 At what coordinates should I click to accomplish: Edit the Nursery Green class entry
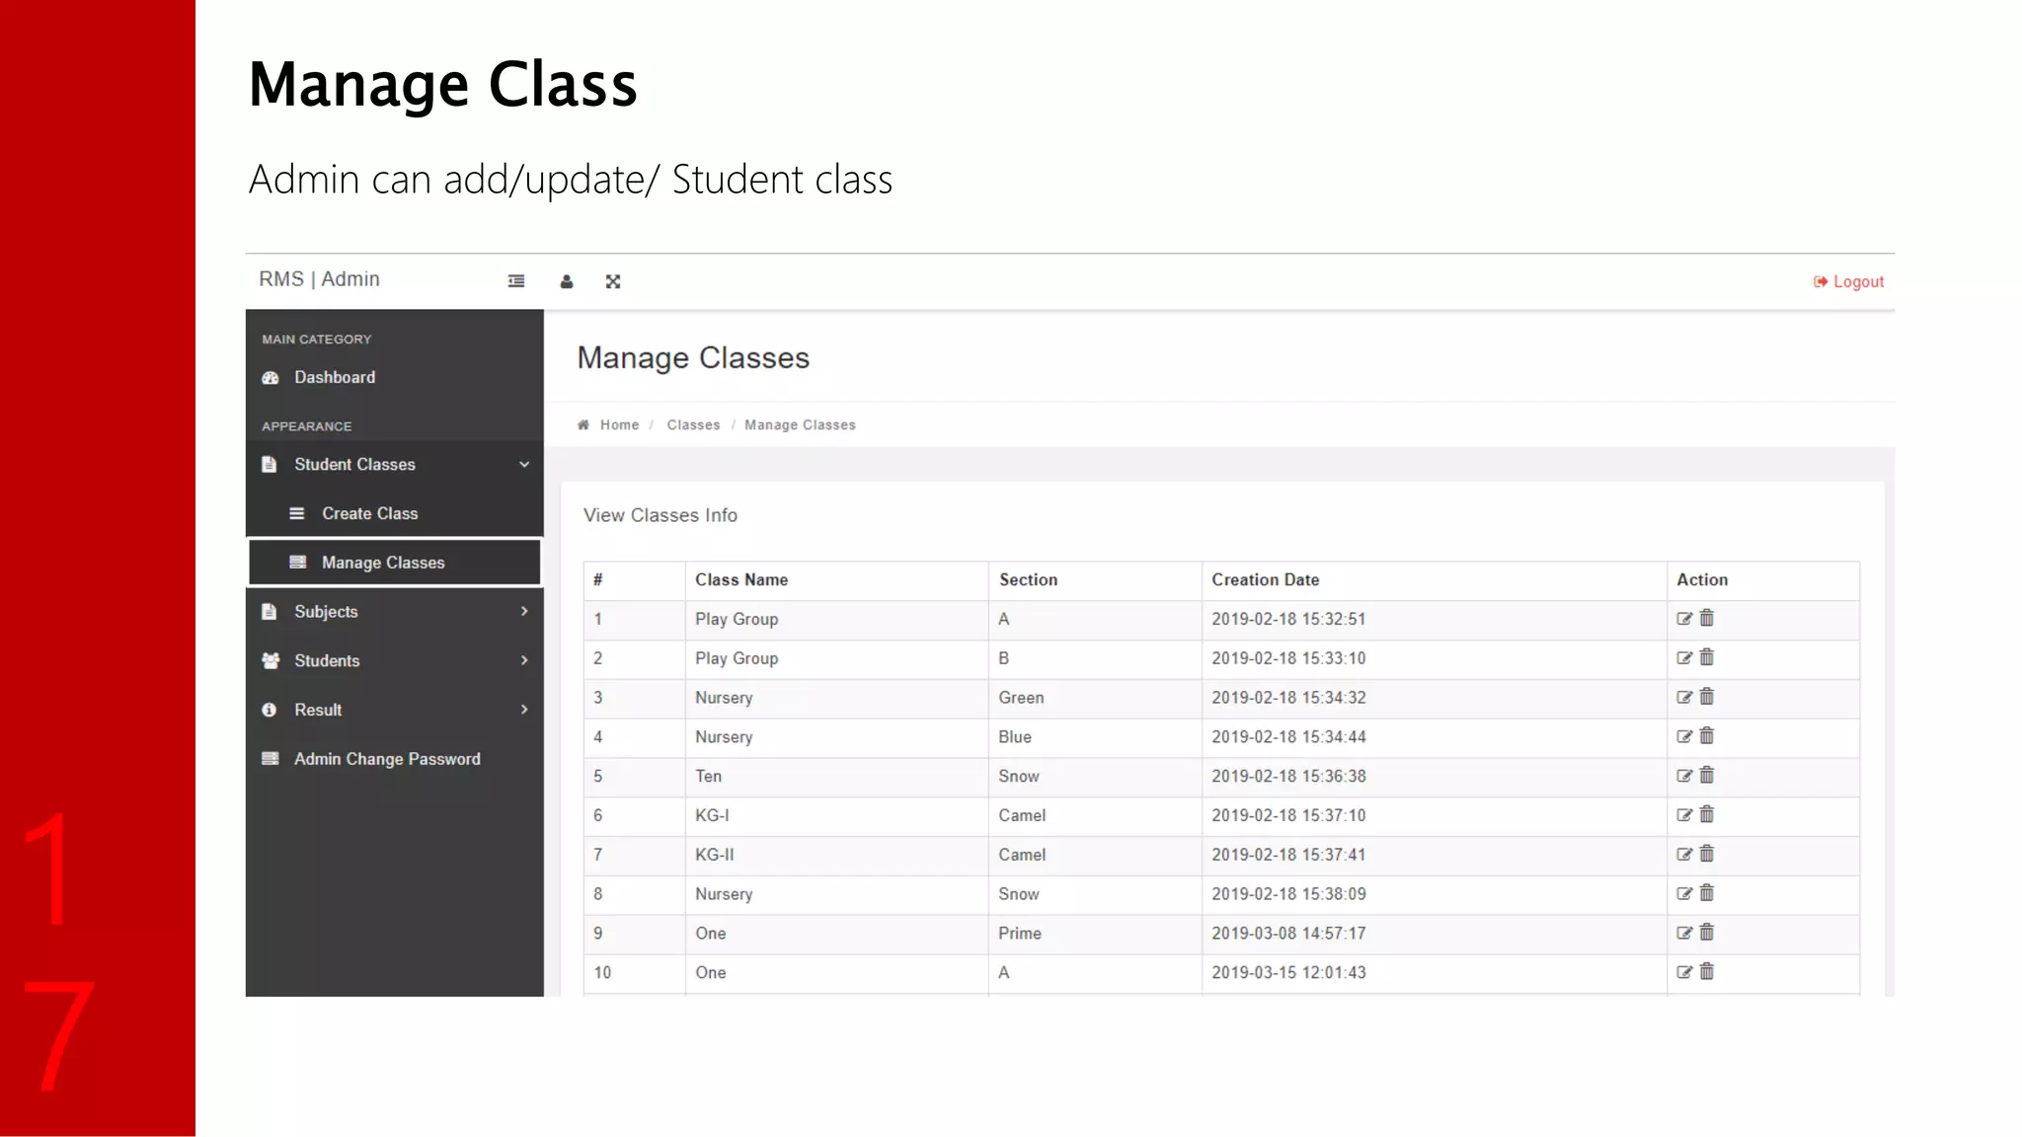[1684, 698]
